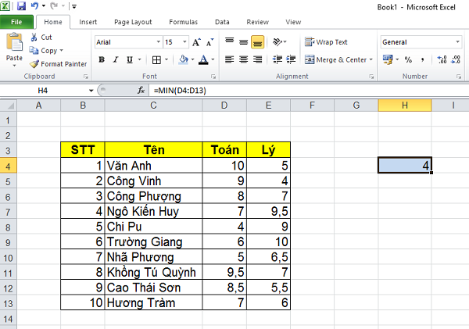Click the Insert Function fx icon

pyautogui.click(x=141, y=91)
